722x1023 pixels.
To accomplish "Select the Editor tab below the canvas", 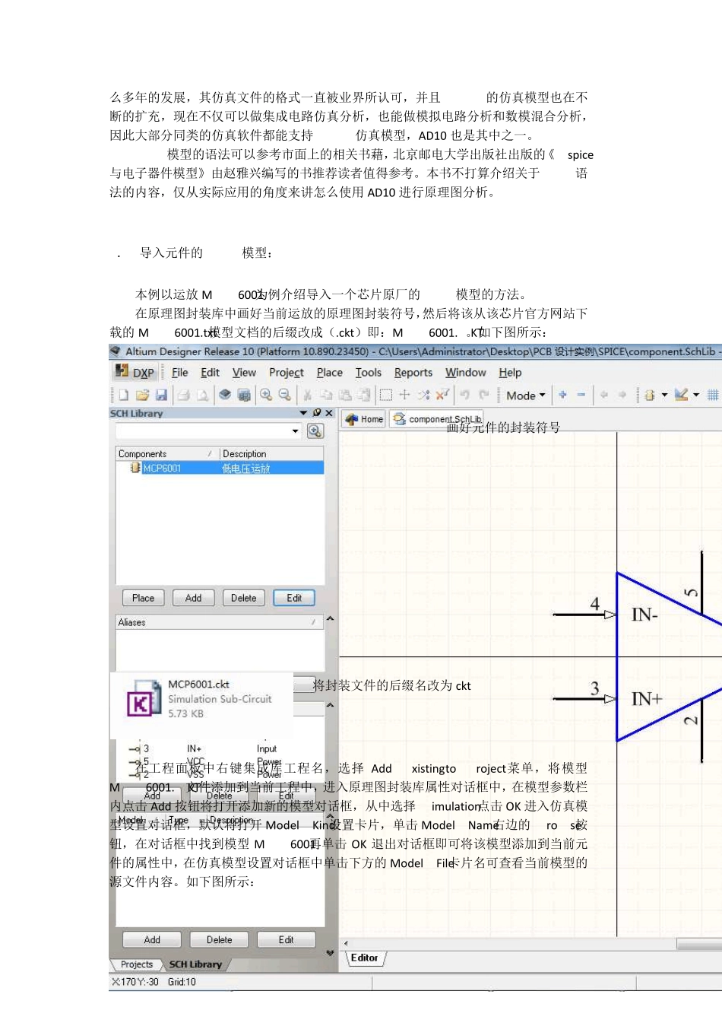I will pyautogui.click(x=365, y=958).
